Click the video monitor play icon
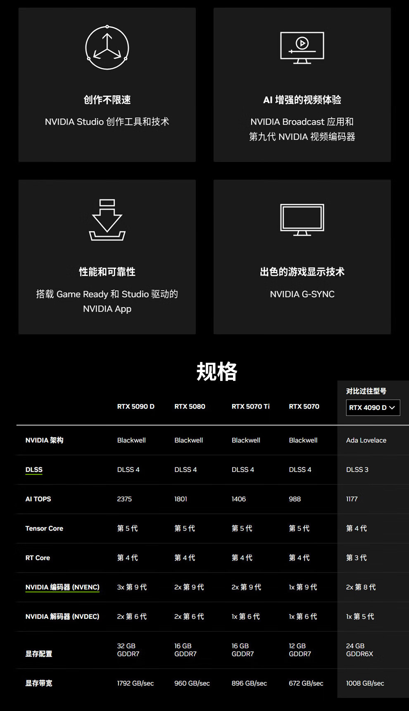 [x=302, y=48]
